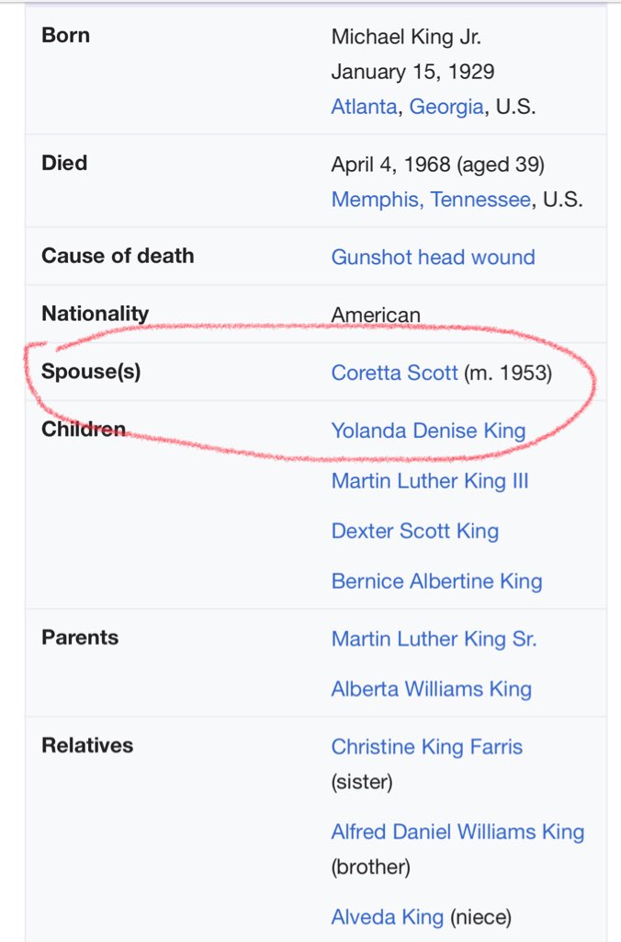Select the Spouse(s) row label
621x942 pixels.
point(91,372)
